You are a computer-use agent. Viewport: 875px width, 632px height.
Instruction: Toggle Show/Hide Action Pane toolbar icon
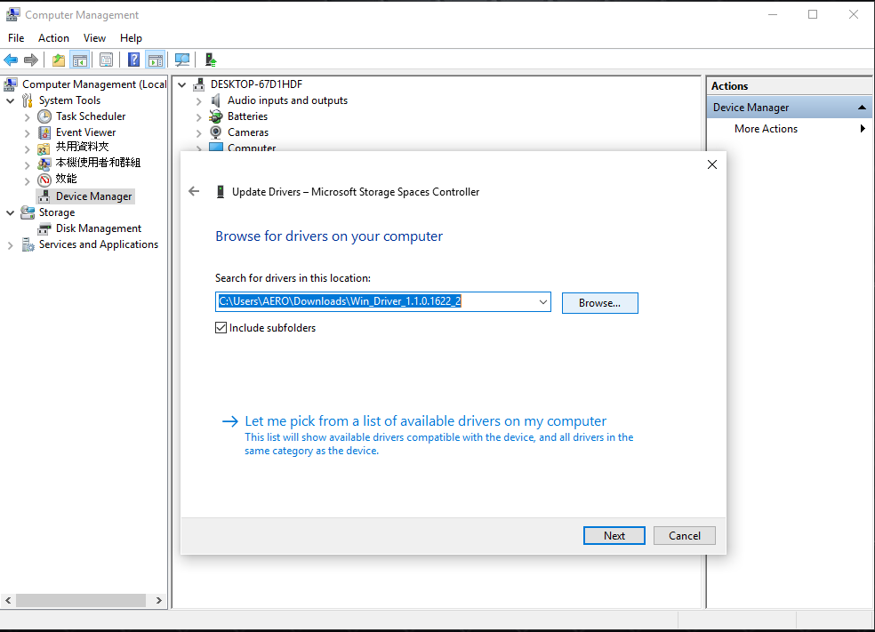[x=156, y=60]
